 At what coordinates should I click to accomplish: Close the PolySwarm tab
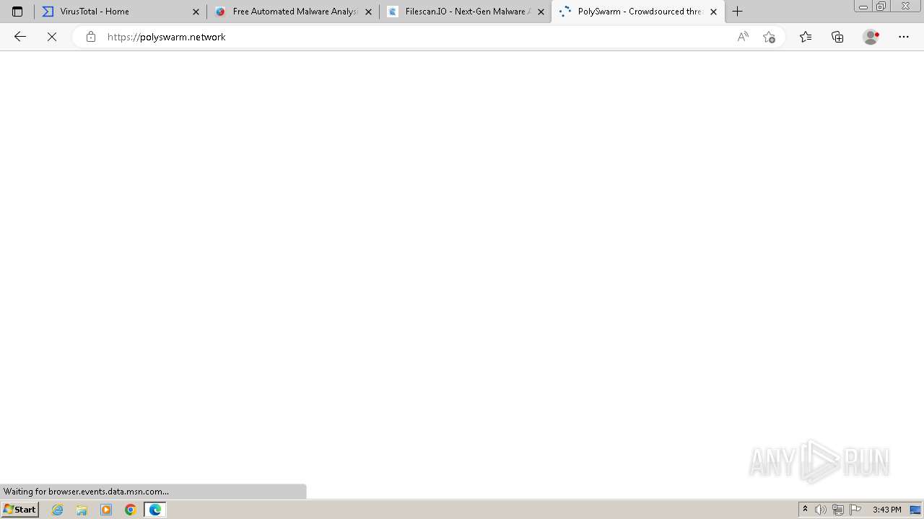713,12
